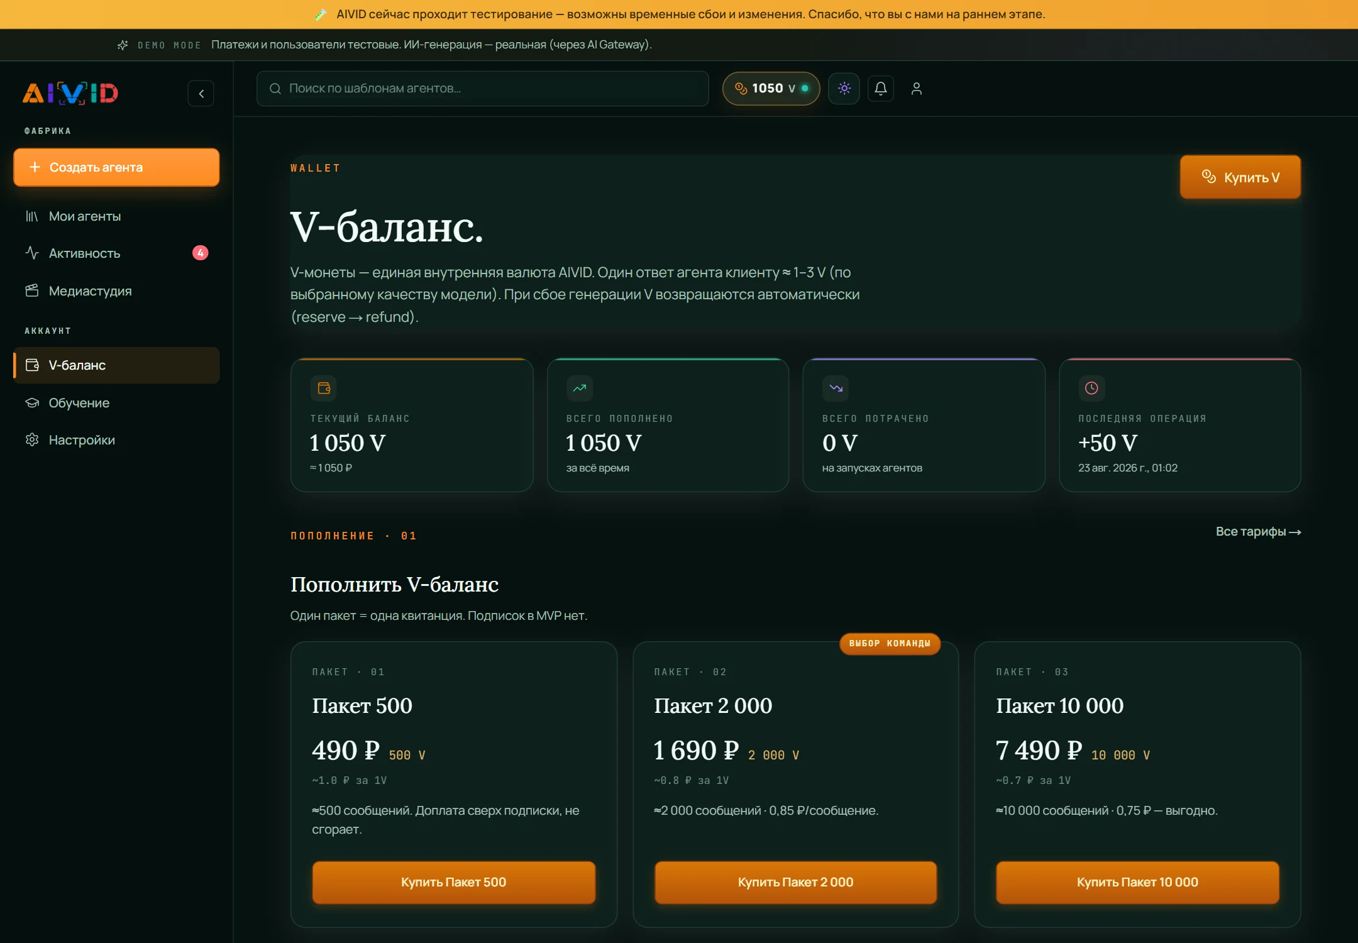
Task: Click the 1050 V balance pill
Action: click(x=771, y=89)
